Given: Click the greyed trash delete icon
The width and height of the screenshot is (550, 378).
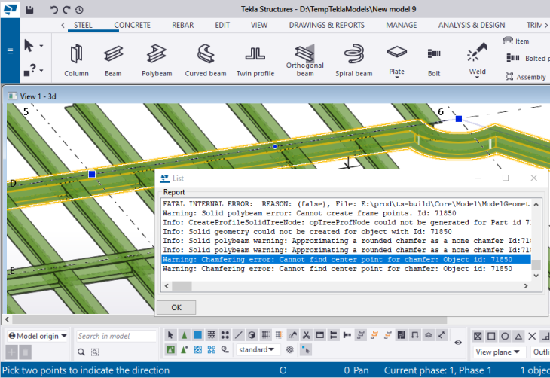Looking at the screenshot, I should click(26, 352).
